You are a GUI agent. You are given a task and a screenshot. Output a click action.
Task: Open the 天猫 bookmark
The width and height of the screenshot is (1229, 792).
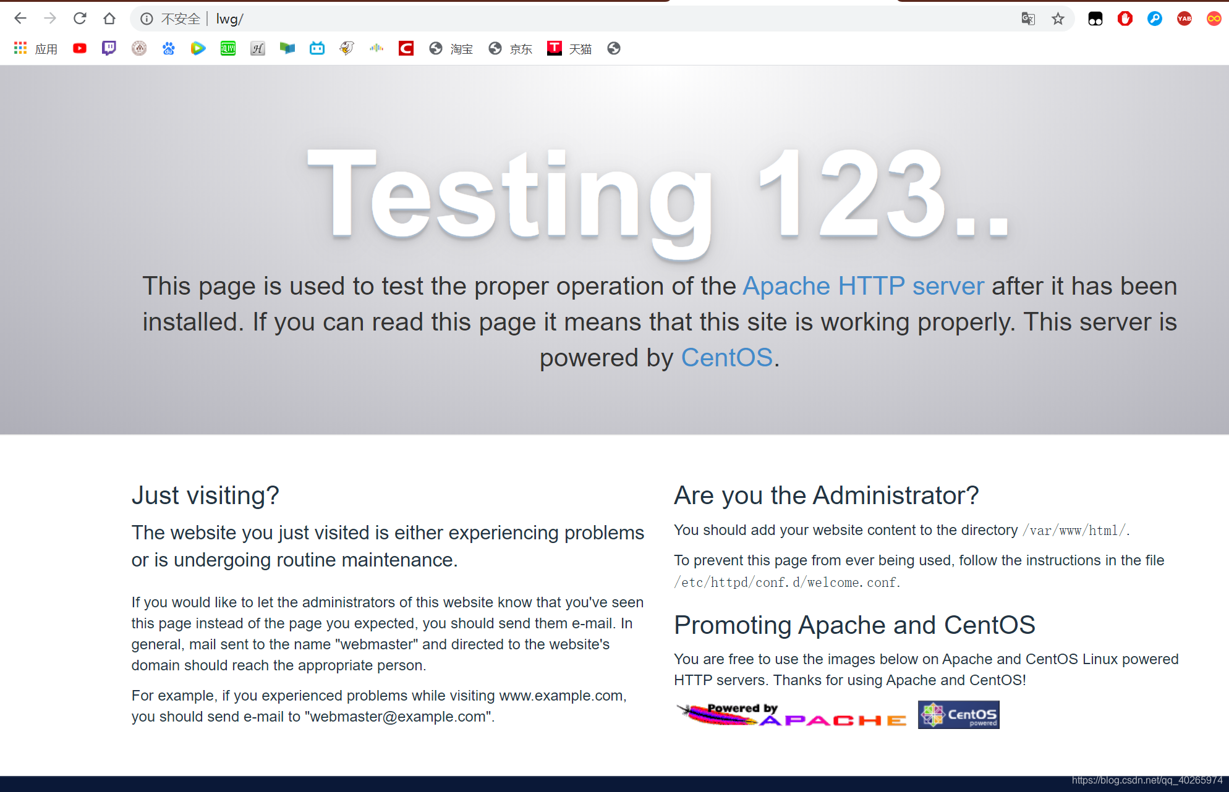pyautogui.click(x=570, y=49)
